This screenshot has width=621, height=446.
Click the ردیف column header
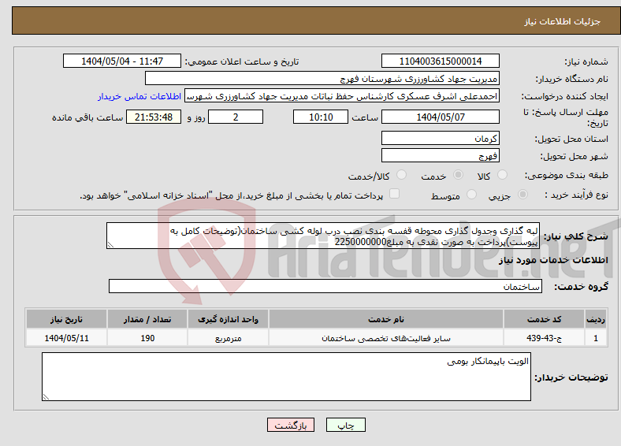(596, 319)
